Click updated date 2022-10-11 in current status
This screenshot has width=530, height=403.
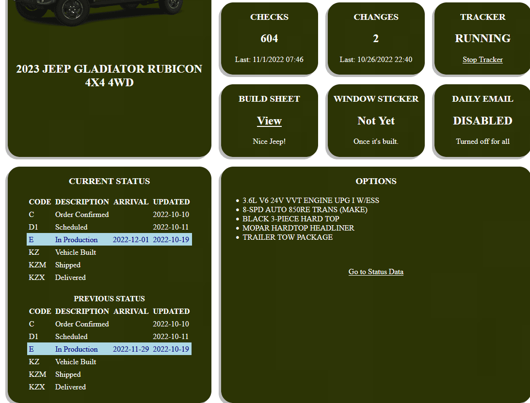pyautogui.click(x=171, y=227)
